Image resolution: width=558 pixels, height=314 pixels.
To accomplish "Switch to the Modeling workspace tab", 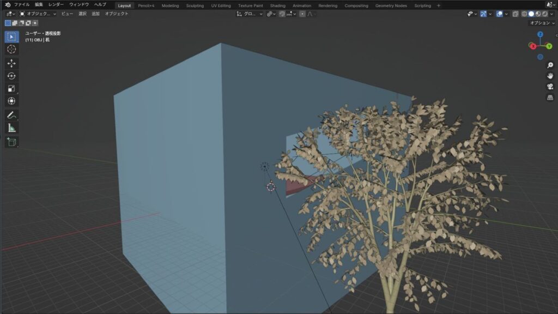I will tap(170, 5).
